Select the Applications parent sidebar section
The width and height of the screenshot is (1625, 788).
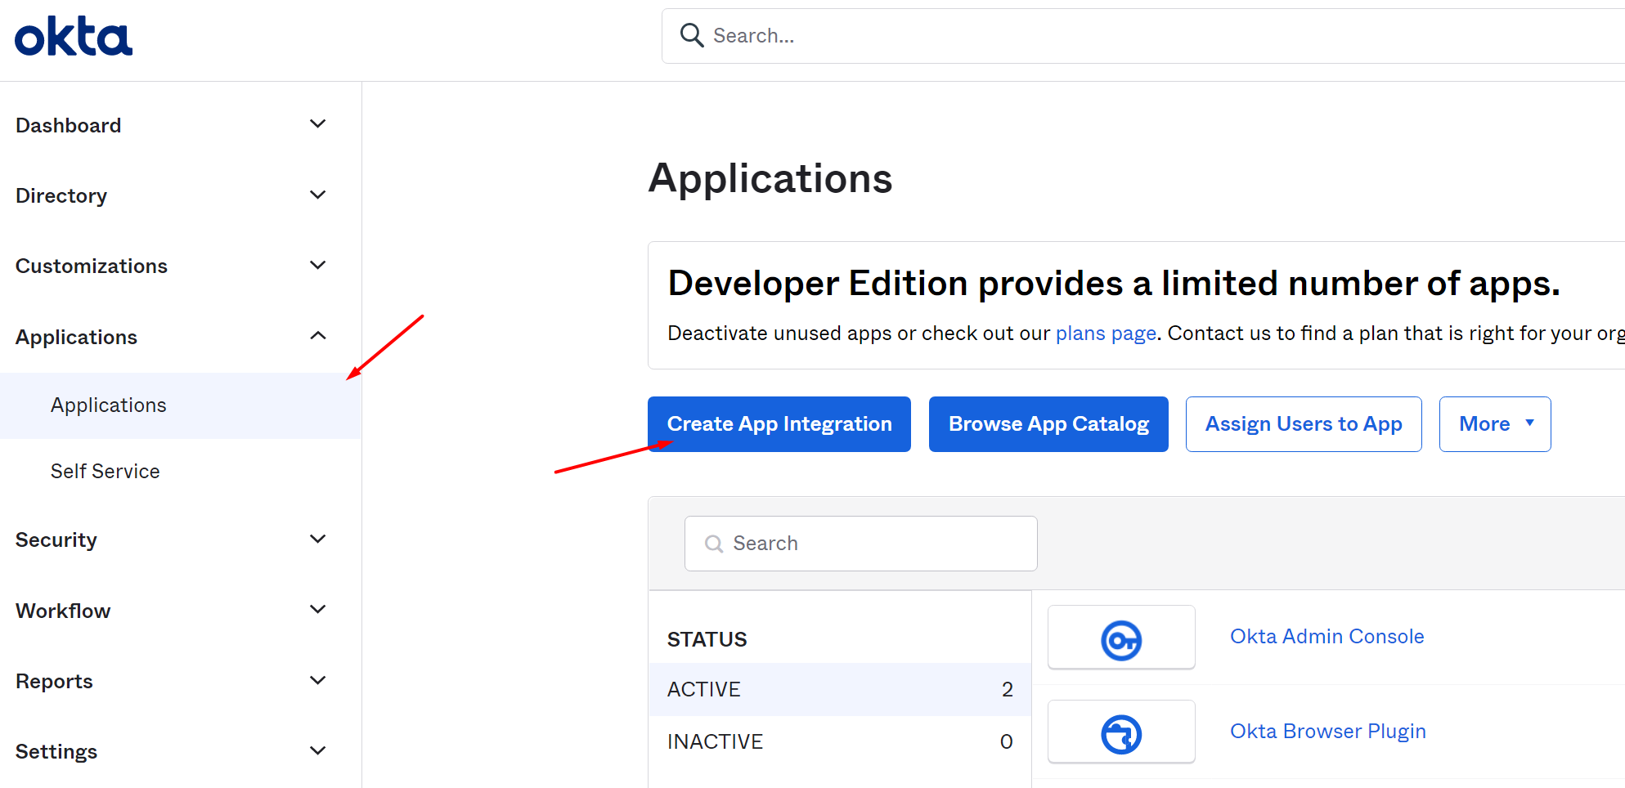pyautogui.click(x=76, y=337)
